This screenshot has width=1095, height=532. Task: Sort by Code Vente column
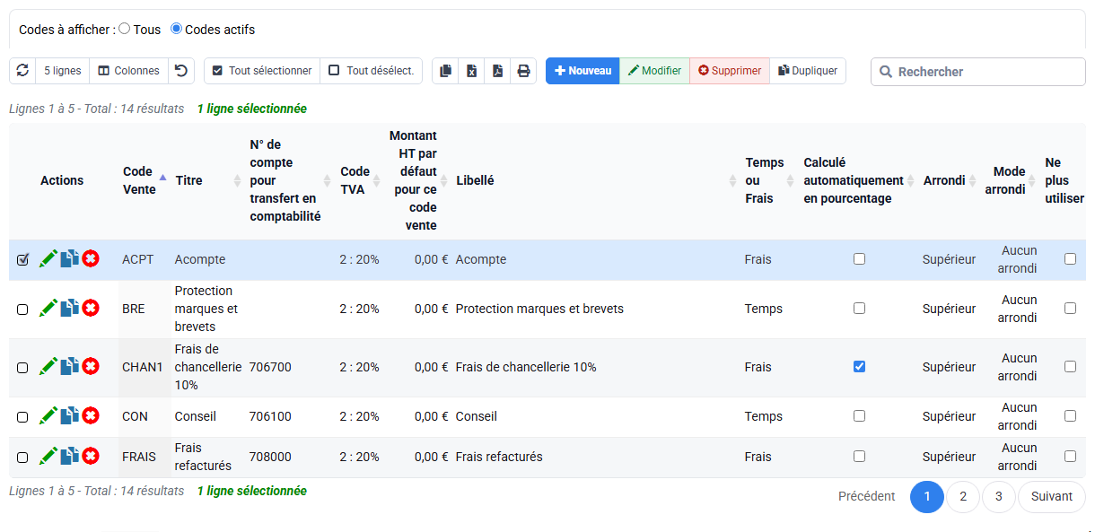tap(144, 180)
